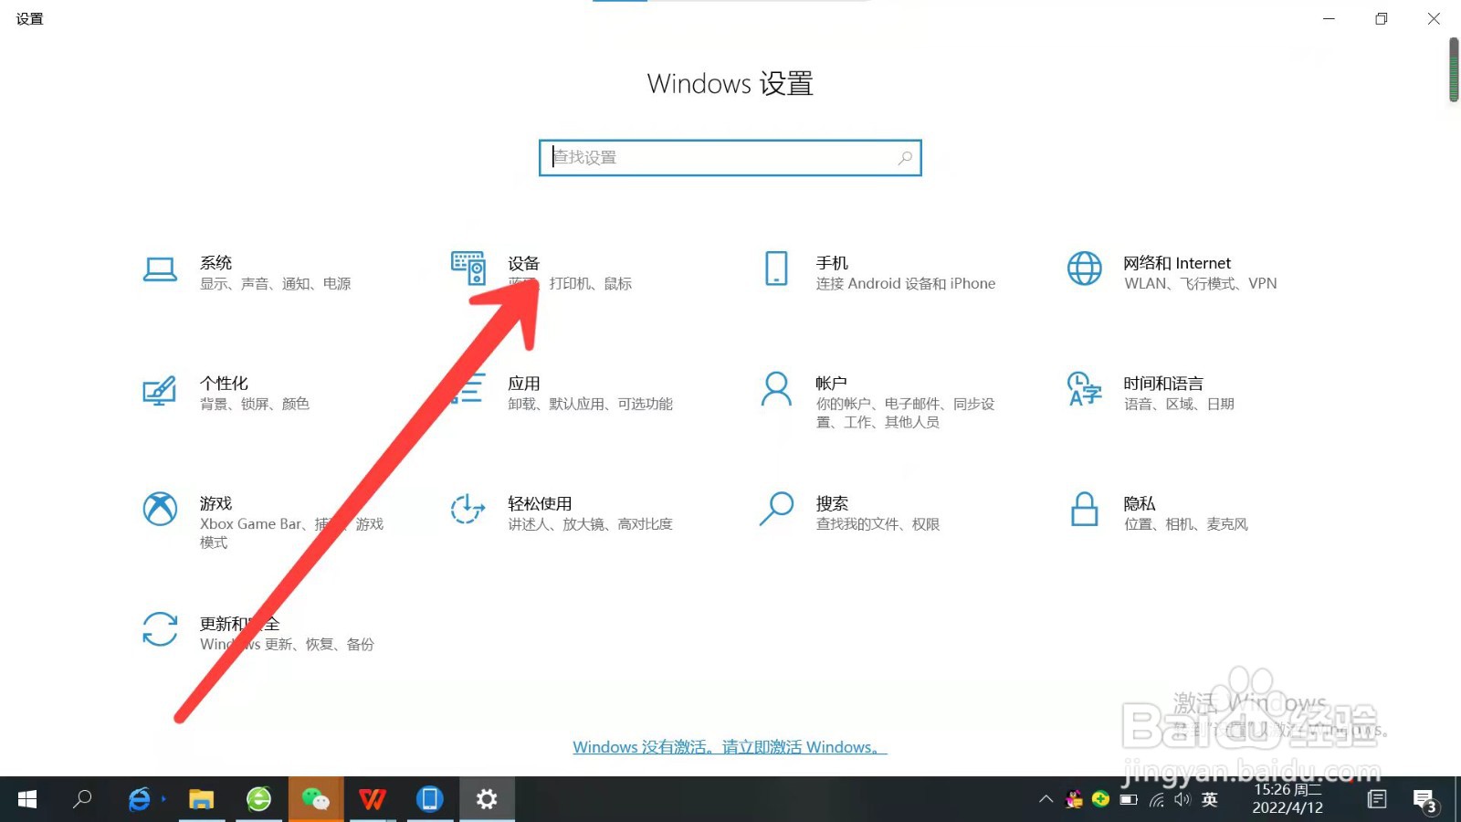
Task: Click the 卸载、默认应用、可选功能 description
Action: click(x=591, y=404)
